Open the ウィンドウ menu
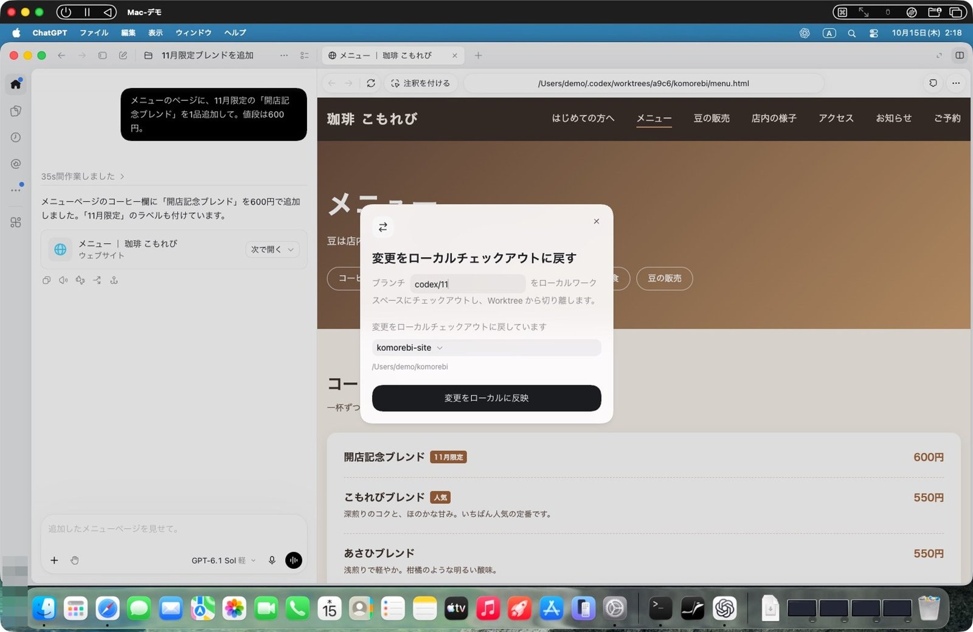The height and width of the screenshot is (632, 973). click(x=193, y=33)
